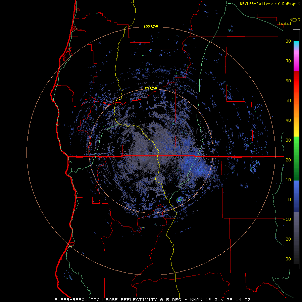Click the "70" value on the dBZ scale
302x302 pixels.
click(x=288, y=61)
